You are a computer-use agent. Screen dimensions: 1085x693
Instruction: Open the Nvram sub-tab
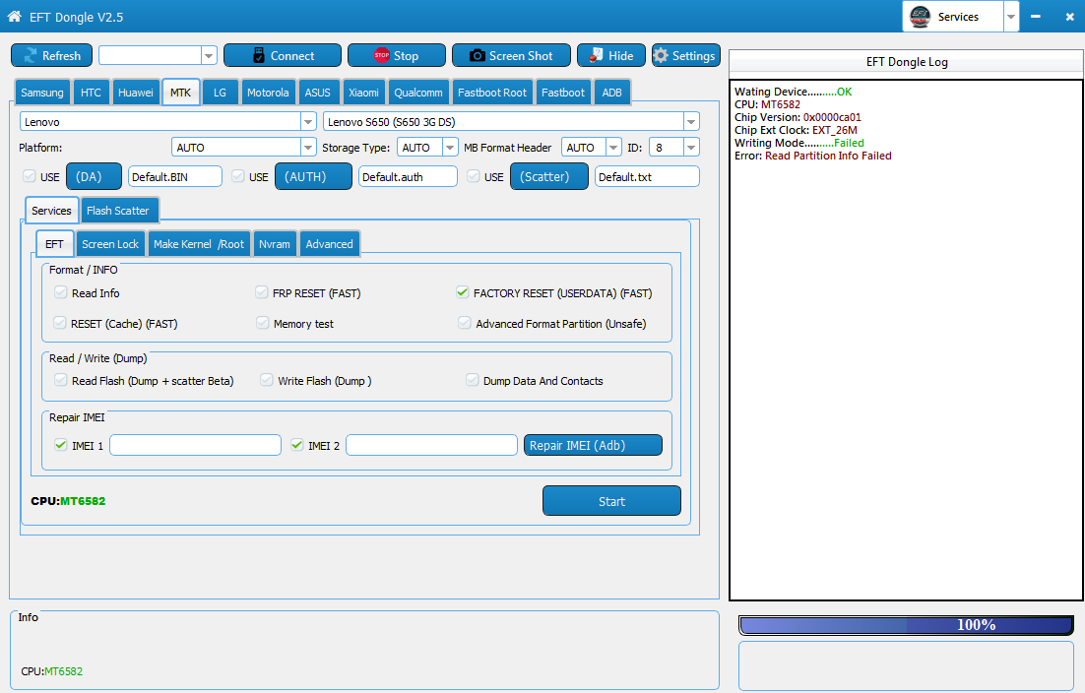(x=275, y=243)
